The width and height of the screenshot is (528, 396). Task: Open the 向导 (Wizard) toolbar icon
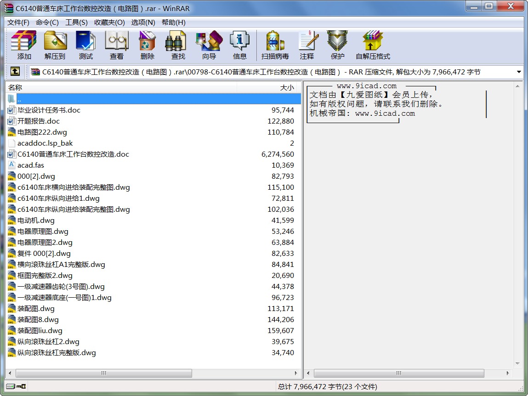pyautogui.click(x=209, y=41)
